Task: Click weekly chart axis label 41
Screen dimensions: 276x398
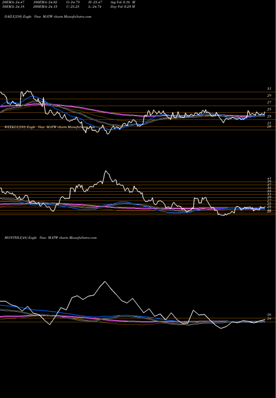Action: pyautogui.click(x=269, y=179)
